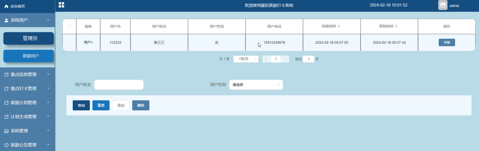The image size is (479, 151).
Task: Click the 昵称 column header
Action: tap(88, 26)
